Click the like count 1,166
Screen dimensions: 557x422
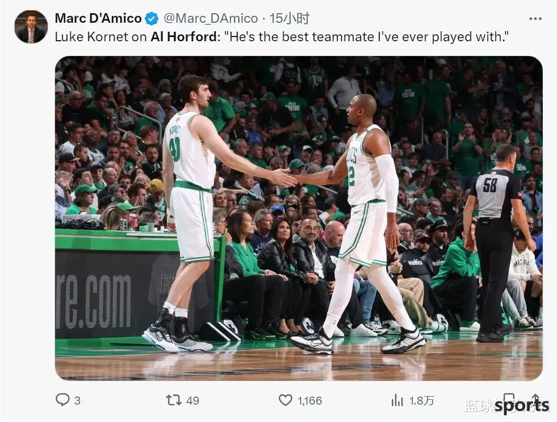pyautogui.click(x=310, y=401)
